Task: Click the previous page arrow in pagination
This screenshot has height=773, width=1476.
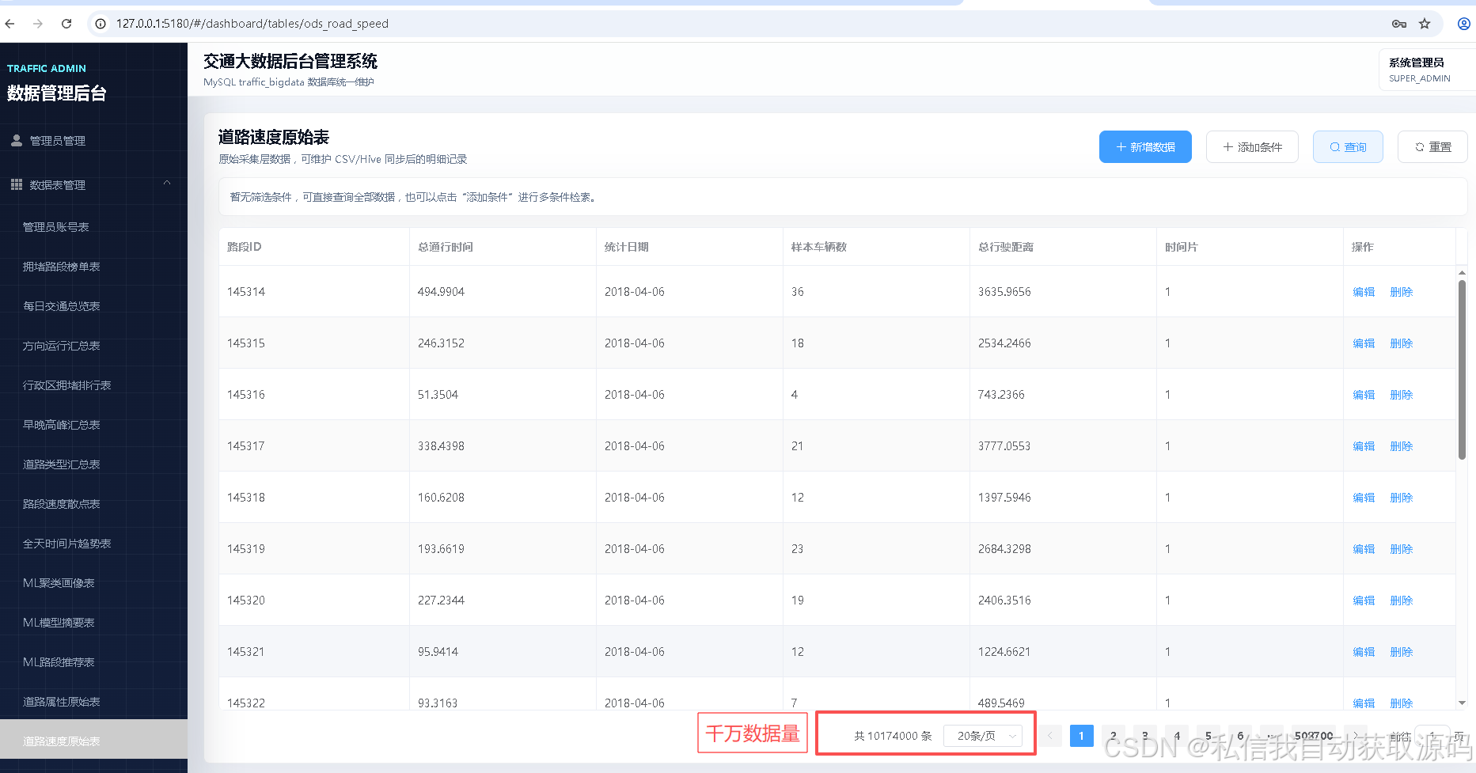Action: click(1050, 736)
